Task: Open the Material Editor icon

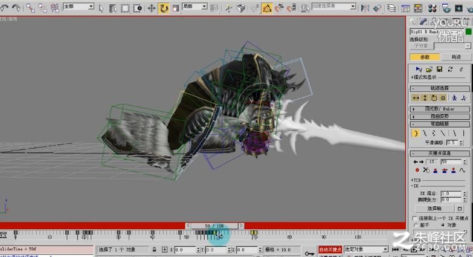Action: (x=433, y=8)
